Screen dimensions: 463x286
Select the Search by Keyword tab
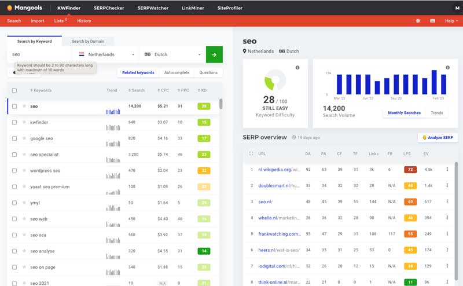35,41
